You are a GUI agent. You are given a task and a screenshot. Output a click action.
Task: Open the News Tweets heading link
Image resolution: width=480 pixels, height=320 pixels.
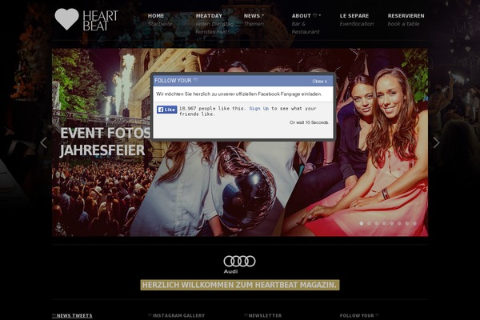[72, 316]
